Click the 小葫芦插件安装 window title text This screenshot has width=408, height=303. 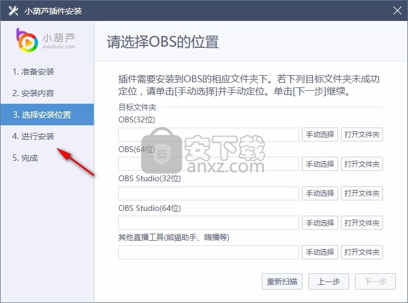pos(53,11)
